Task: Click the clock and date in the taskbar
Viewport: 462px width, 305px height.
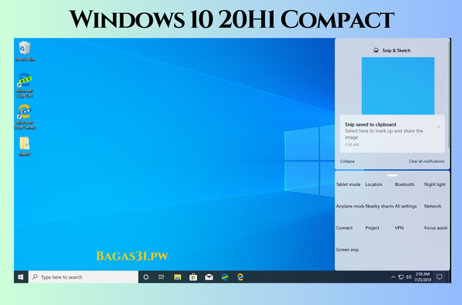Action: click(x=423, y=277)
